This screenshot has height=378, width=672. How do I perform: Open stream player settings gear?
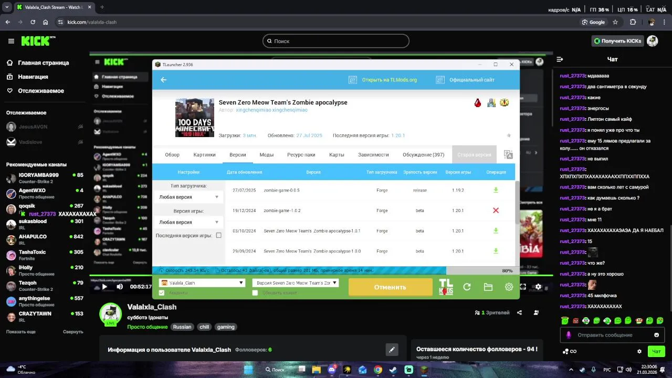pos(538,287)
